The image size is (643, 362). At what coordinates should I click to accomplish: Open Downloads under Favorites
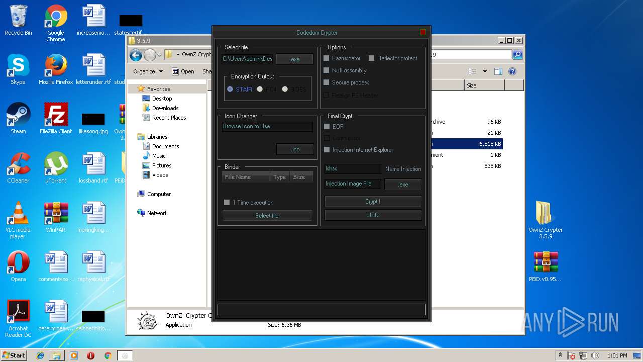pyautogui.click(x=165, y=108)
